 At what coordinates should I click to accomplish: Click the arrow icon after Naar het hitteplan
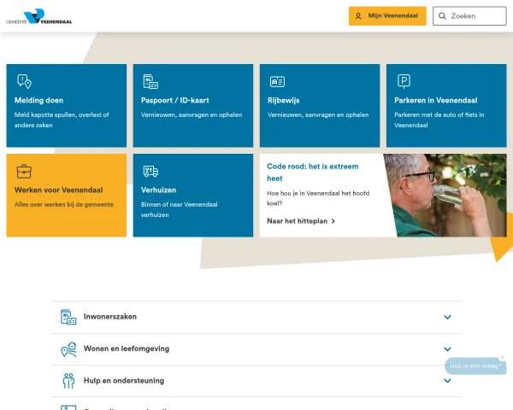pyautogui.click(x=333, y=221)
